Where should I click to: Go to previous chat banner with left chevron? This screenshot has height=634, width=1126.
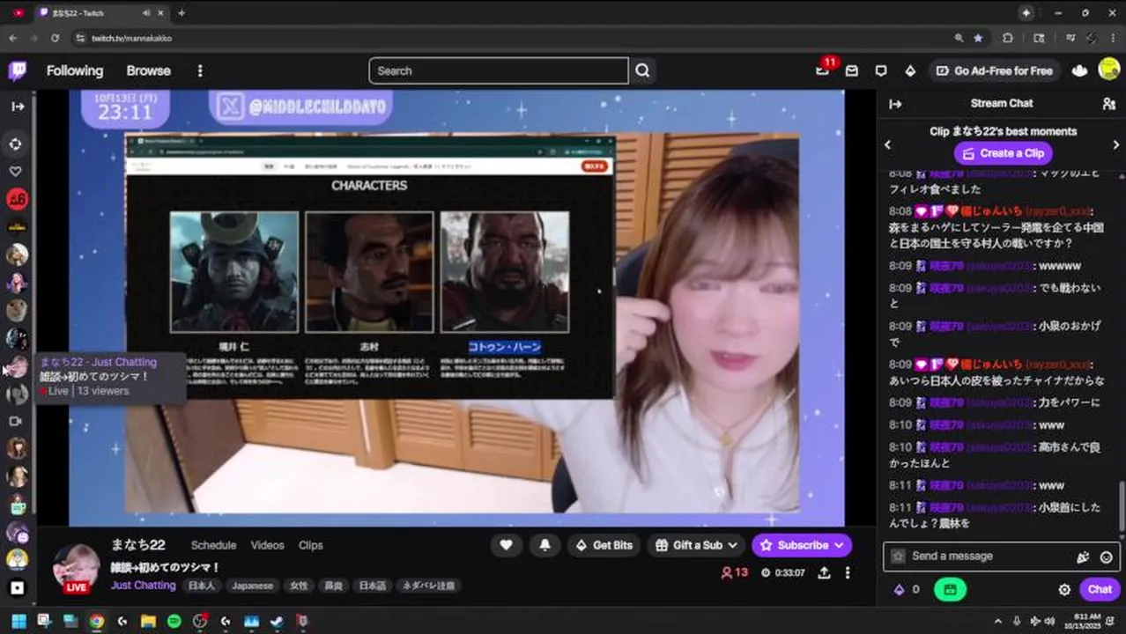click(887, 144)
